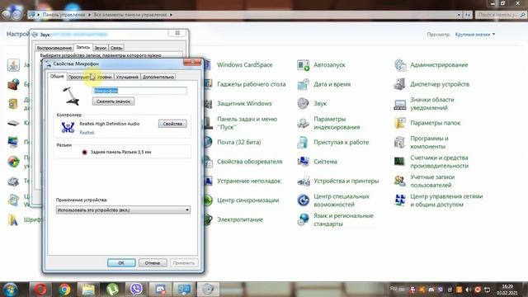Open Гаджеты рабочего стола link

(x=251, y=84)
